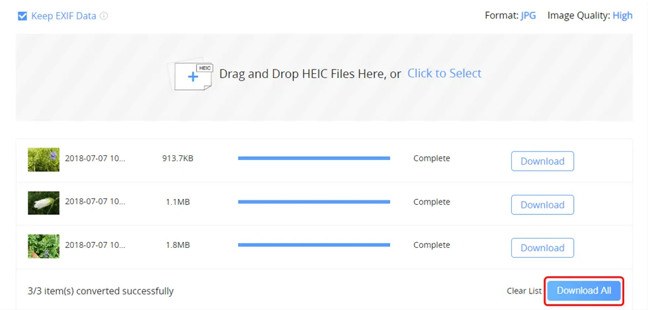This screenshot has width=648, height=310.
Task: Change the High image quality setting
Action: (x=622, y=15)
